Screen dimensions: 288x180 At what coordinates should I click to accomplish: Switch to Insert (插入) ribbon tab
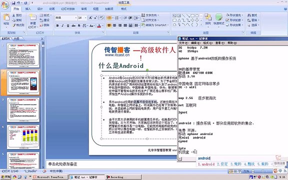click(x=28, y=9)
